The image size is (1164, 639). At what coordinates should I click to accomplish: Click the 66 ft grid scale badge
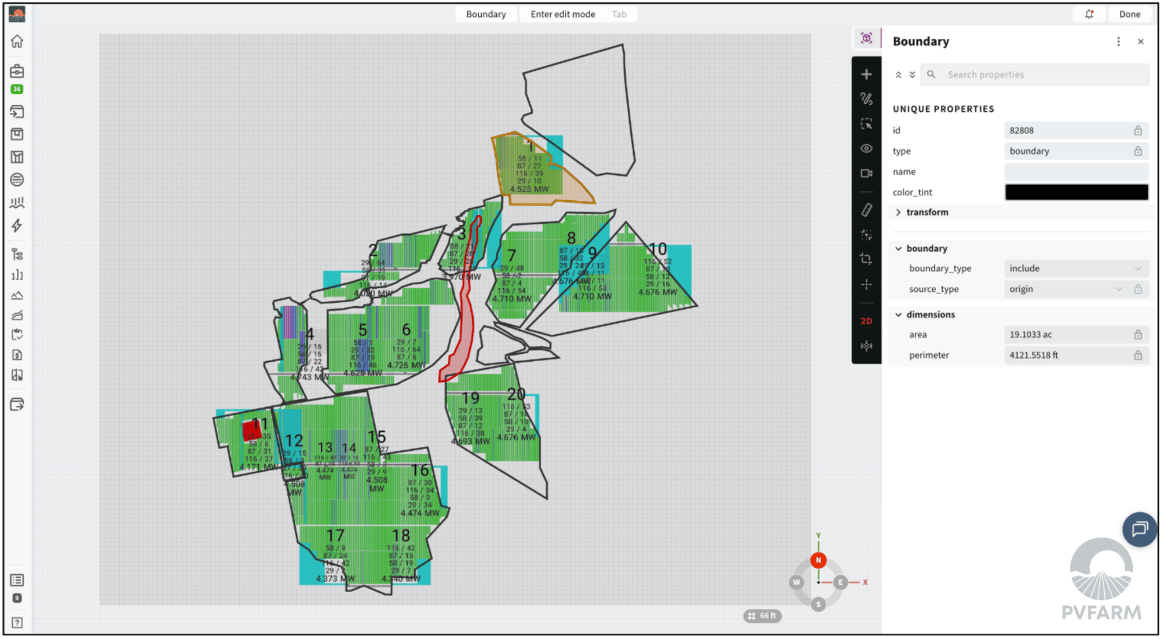point(762,615)
